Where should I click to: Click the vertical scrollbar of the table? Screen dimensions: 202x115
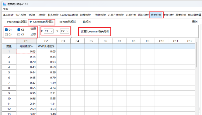tap(197, 54)
